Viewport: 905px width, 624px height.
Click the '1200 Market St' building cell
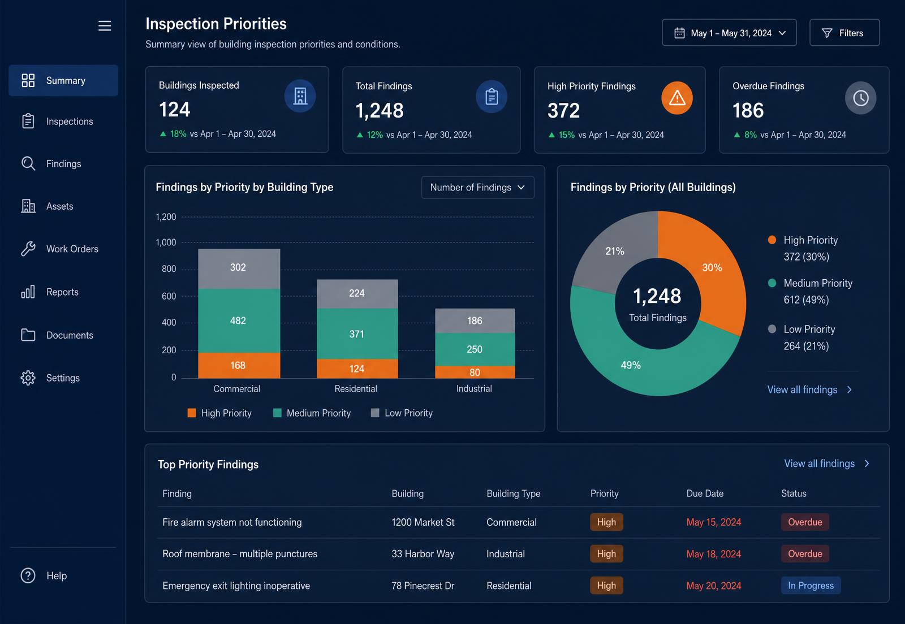point(423,522)
